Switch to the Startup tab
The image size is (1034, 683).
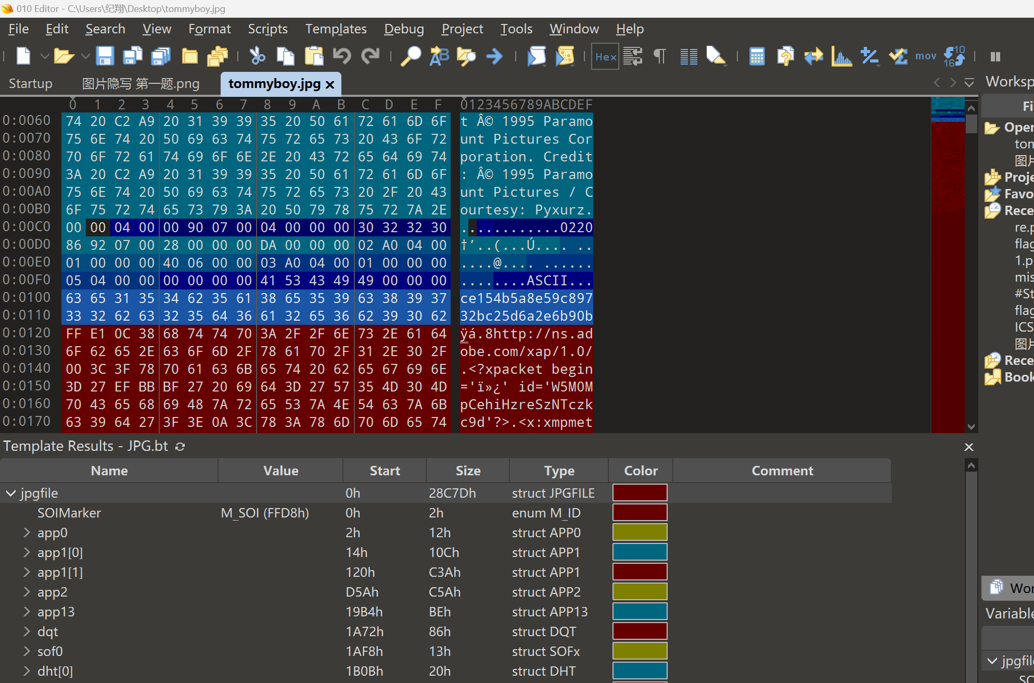click(31, 83)
